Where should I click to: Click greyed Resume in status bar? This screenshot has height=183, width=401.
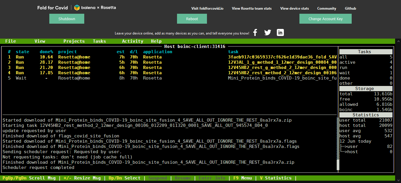point(183,178)
